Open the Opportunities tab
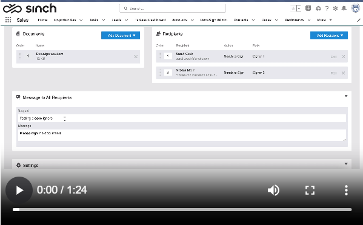 click(x=65, y=20)
